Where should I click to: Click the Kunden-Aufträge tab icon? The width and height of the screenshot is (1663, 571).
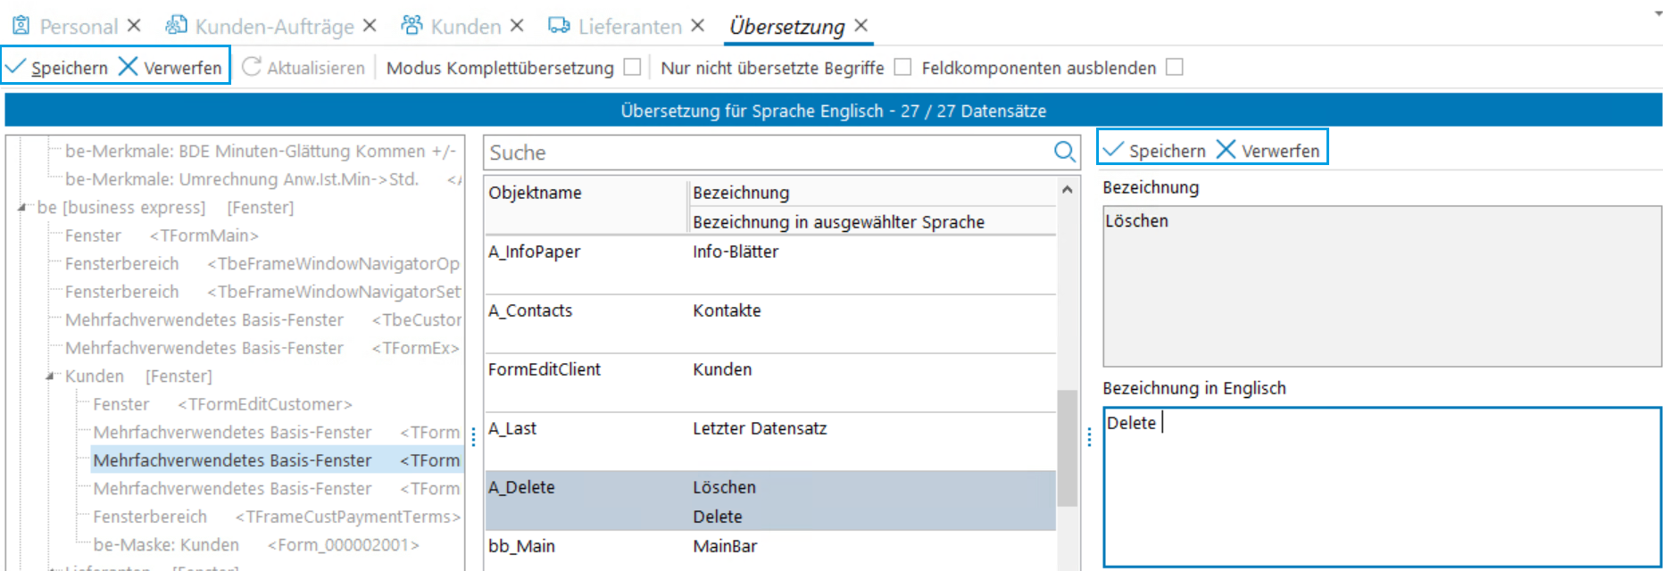177,26
